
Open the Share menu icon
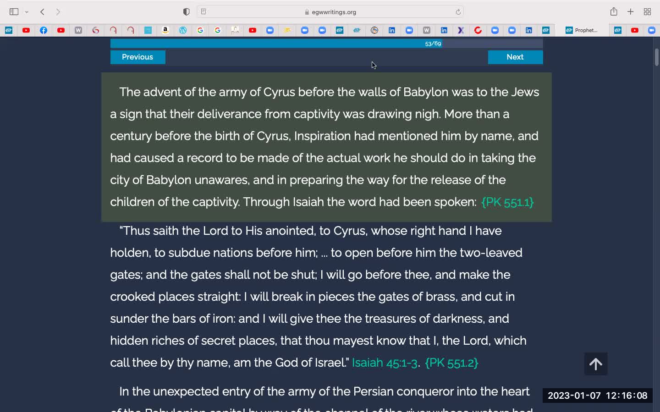click(x=614, y=11)
